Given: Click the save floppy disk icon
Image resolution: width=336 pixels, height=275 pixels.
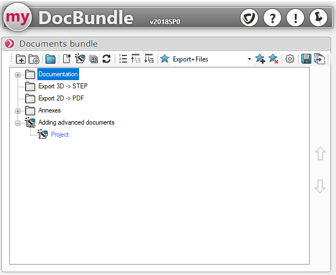Looking at the screenshot, I should [x=306, y=59].
